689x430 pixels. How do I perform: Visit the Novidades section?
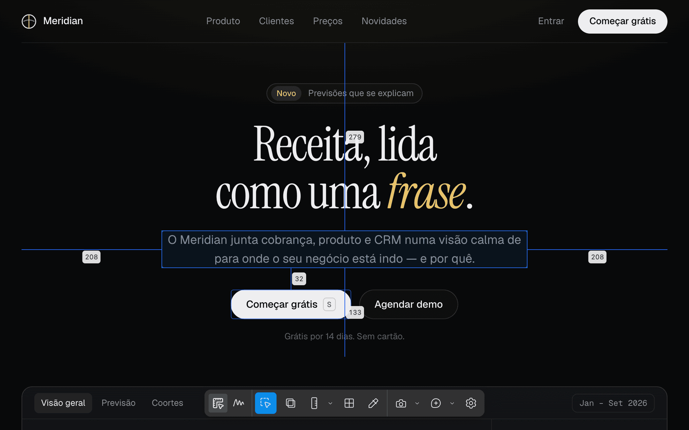coord(384,21)
